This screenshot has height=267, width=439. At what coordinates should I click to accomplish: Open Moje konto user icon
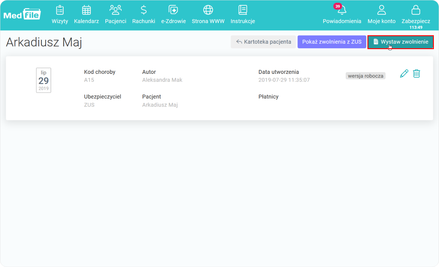382,10
